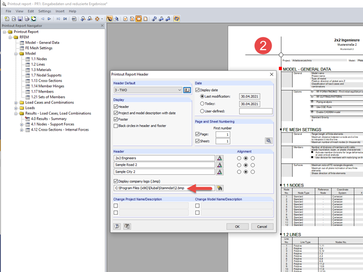This screenshot has height=272, width=363.
Task: Click the new printout report toolbar icon
Action: coord(7,19)
